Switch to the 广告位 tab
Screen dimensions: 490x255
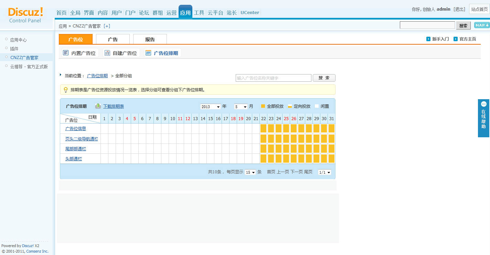[x=76, y=39]
